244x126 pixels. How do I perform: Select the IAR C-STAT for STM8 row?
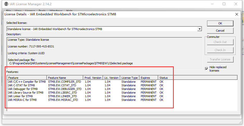[x=122, y=85]
